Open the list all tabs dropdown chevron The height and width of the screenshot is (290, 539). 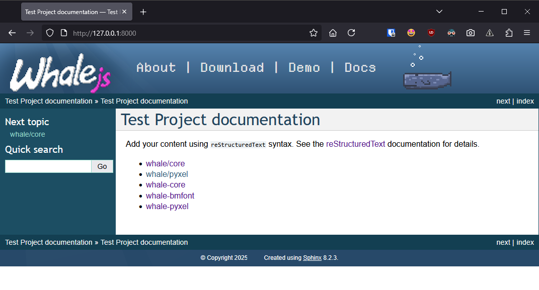[439, 12]
